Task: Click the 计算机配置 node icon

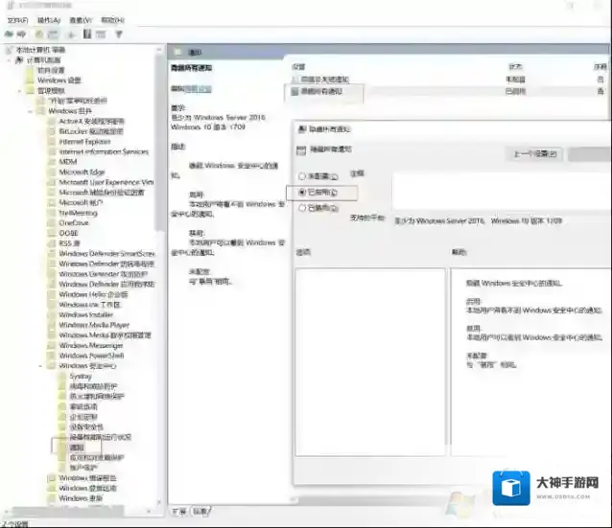Action: (x=19, y=60)
